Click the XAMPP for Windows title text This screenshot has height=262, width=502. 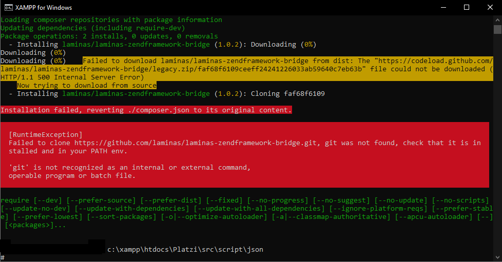pos(44,8)
